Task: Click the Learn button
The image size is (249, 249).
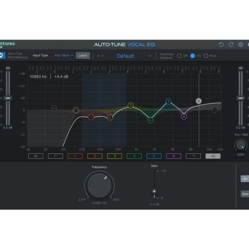Action: pyautogui.click(x=83, y=56)
